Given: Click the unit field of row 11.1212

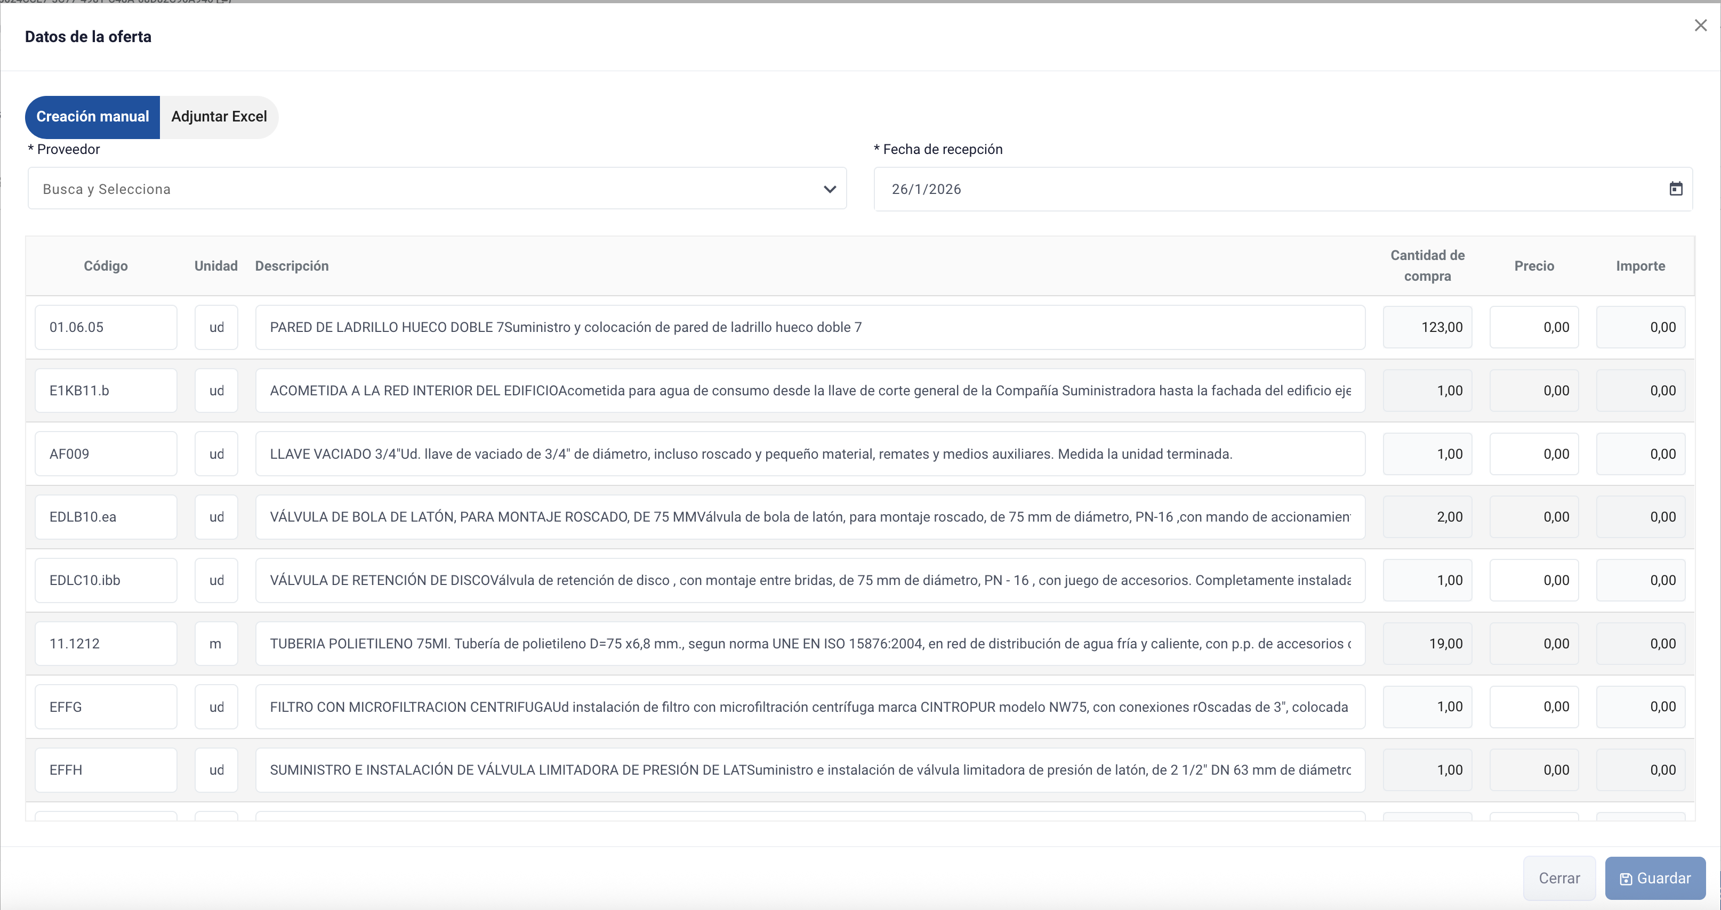Looking at the screenshot, I should tap(216, 644).
